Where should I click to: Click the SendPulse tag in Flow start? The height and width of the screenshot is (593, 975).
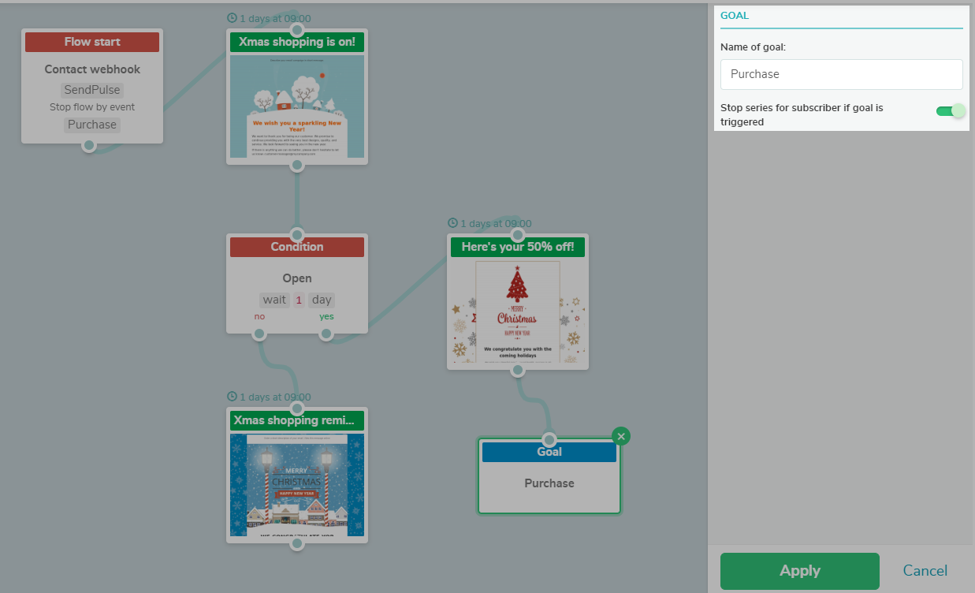coord(92,90)
